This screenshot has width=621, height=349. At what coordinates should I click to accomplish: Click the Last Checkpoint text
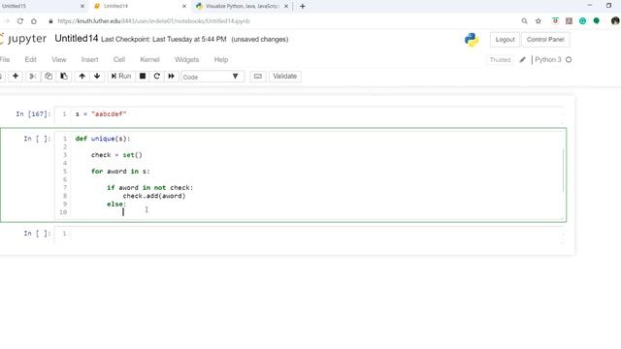click(x=164, y=39)
